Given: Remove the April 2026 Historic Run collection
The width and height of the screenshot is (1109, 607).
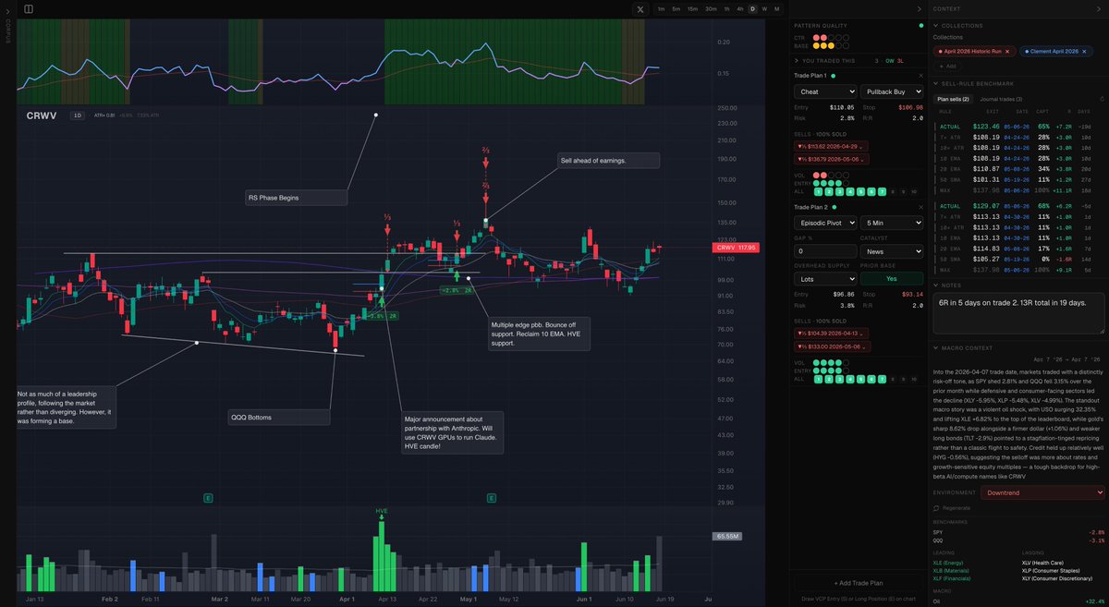Looking at the screenshot, I should point(1008,52).
